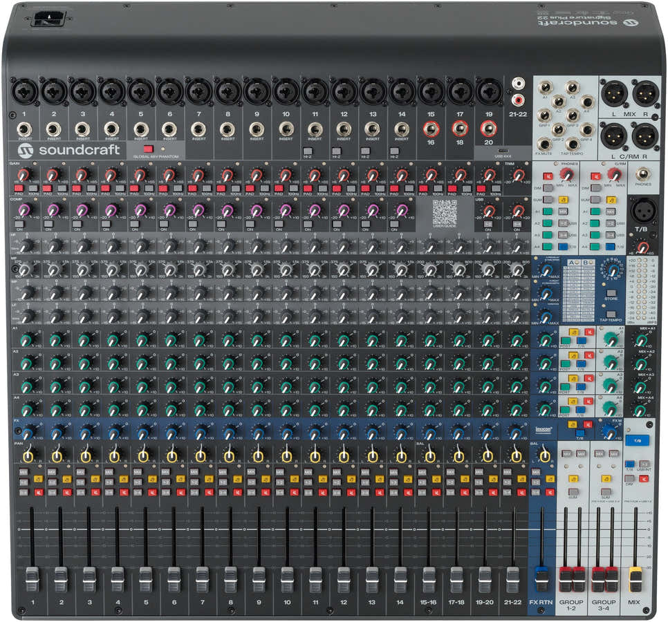Click the 15-16 stereo channel fader
The image size is (668, 622).
click(429, 578)
